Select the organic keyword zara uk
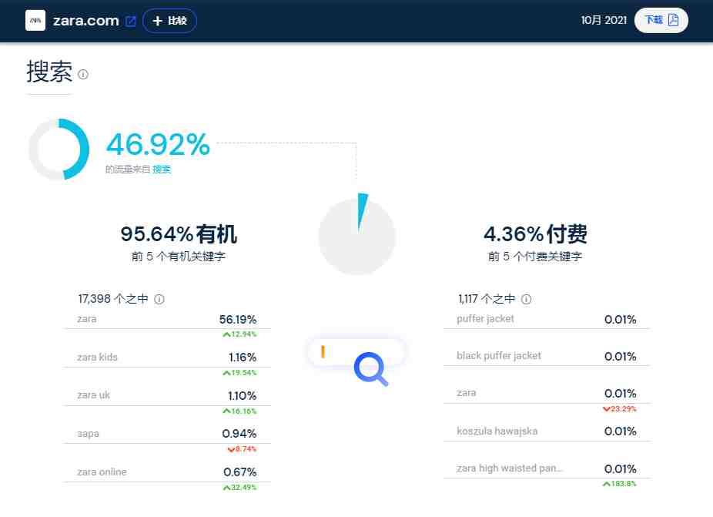Viewport: 713px width, 517px height. pyautogui.click(x=94, y=395)
